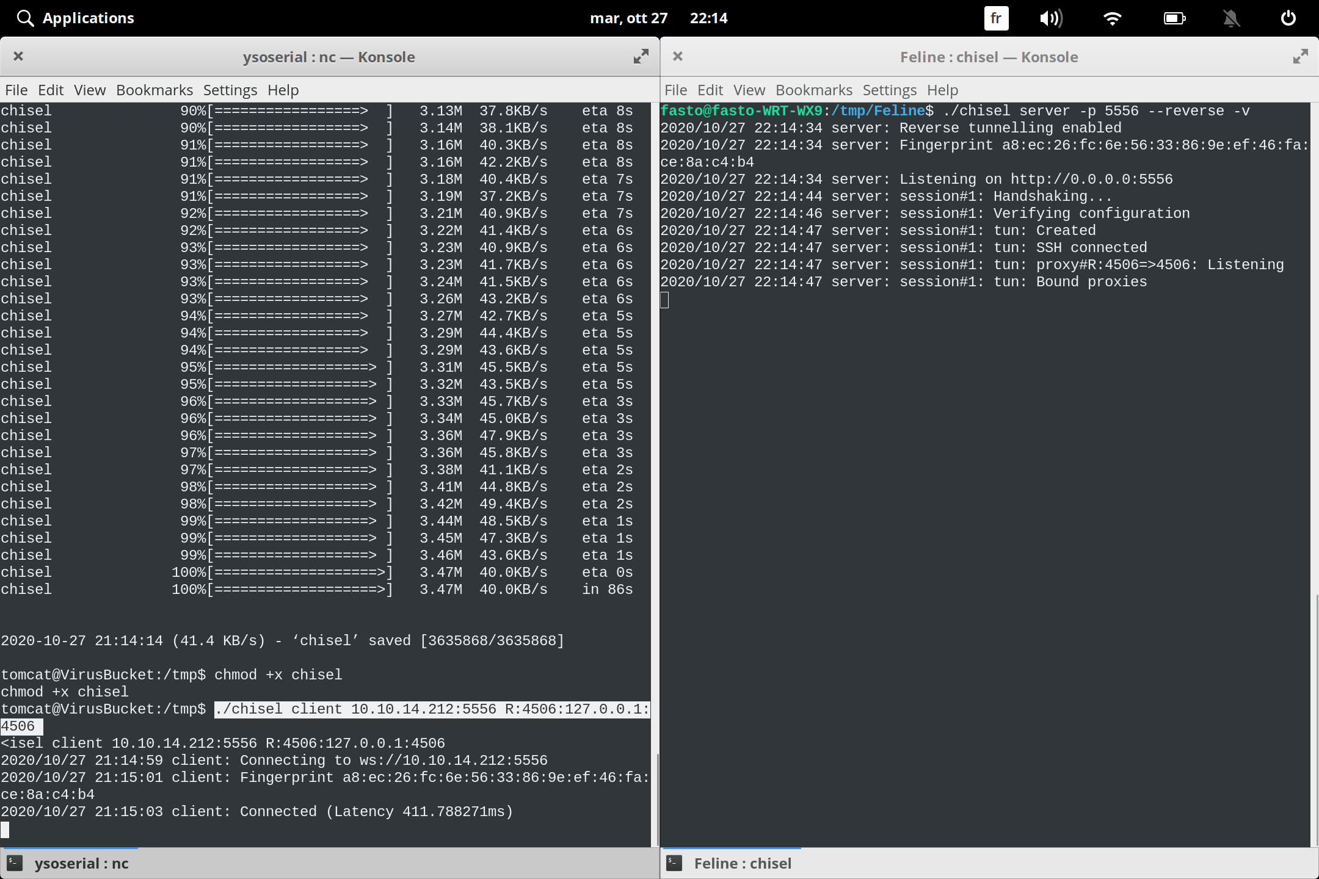This screenshot has width=1319, height=879.
Task: Click the Feline : chisel tab terminal icon
Action: 674,863
